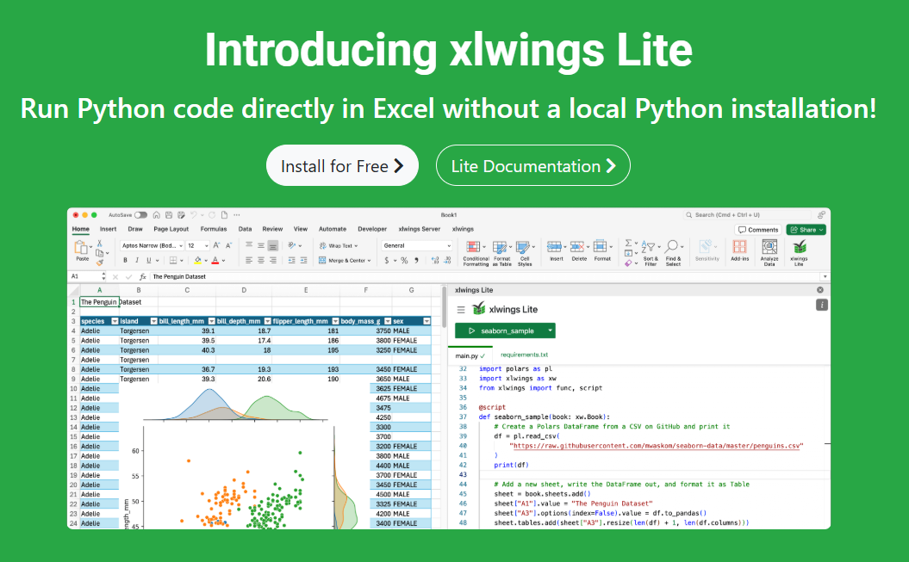Click the Redo arrow icon
The image size is (909, 562).
[x=212, y=214]
